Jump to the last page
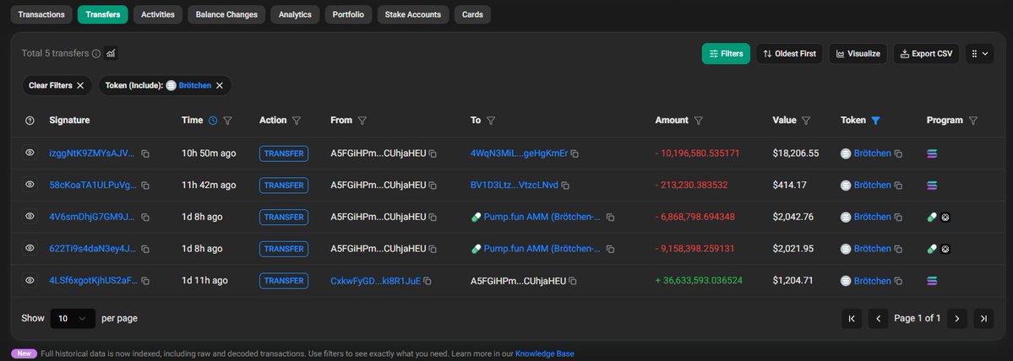Viewport: 1013px width, 361px height. point(983,319)
